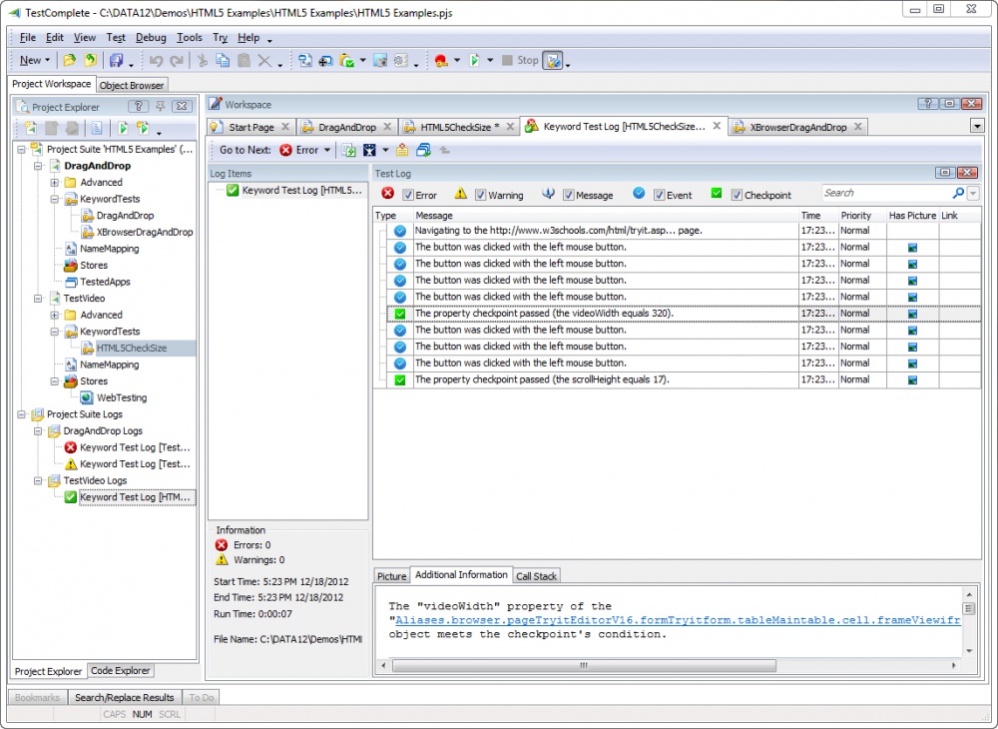Click the Cut scissors icon
This screenshot has width=998, height=729.
click(x=203, y=61)
